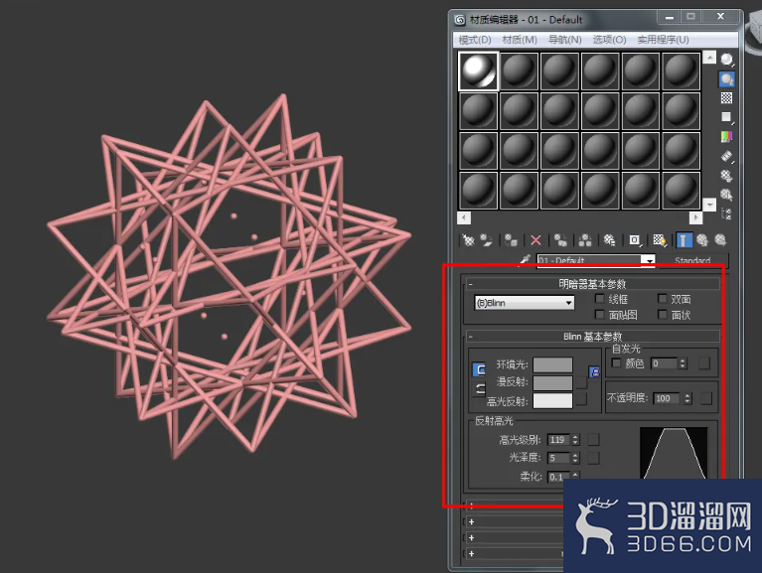Click Put Material to Scene icon
The image size is (762, 573).
coord(487,240)
